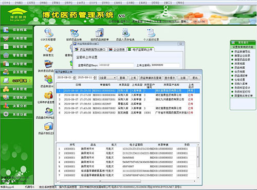Click the end date stepper for 2015-08-11
257x190 pixels.
click(x=95, y=78)
